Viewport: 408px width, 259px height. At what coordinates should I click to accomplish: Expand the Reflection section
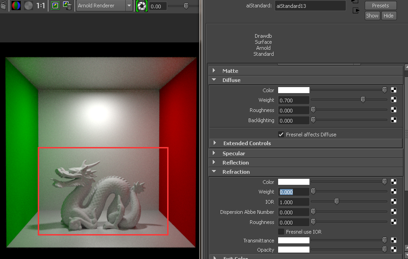[x=214, y=162]
